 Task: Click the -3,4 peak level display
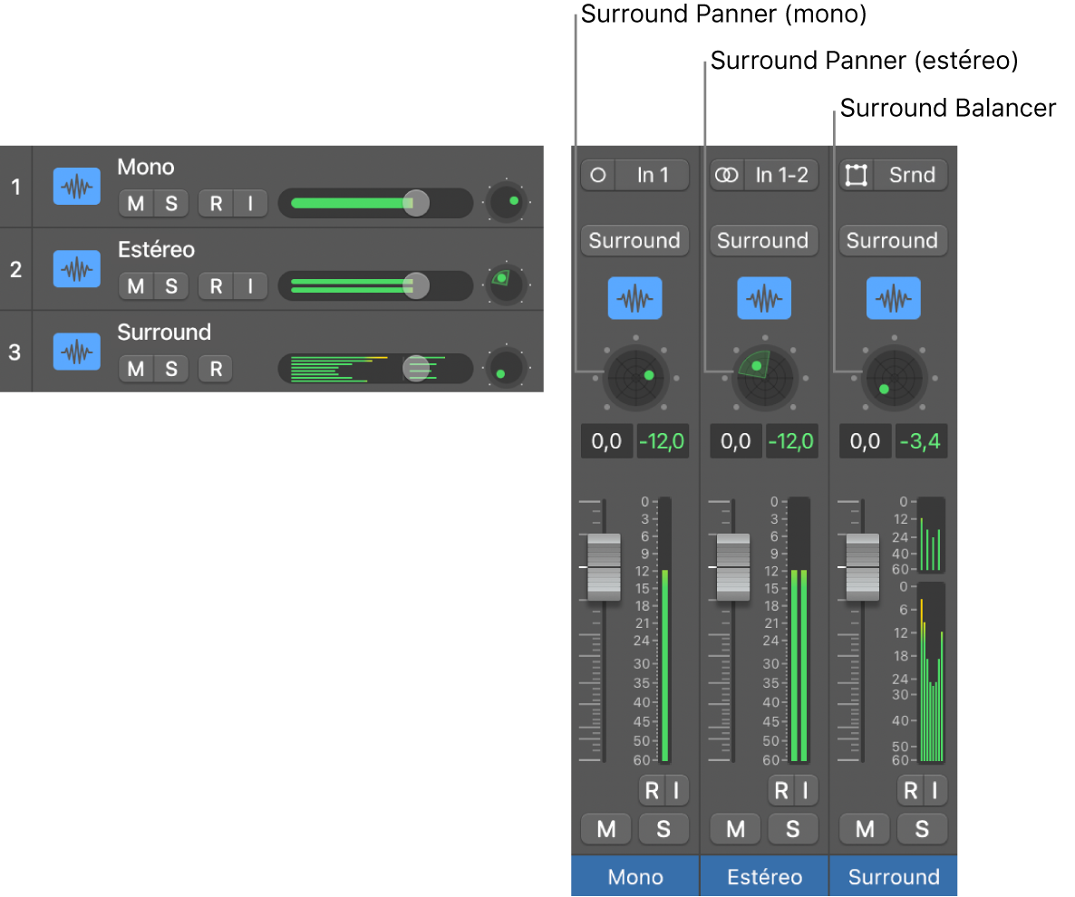point(920,441)
